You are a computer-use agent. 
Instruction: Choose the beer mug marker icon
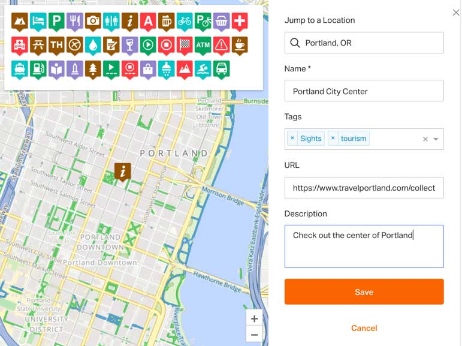click(166, 21)
